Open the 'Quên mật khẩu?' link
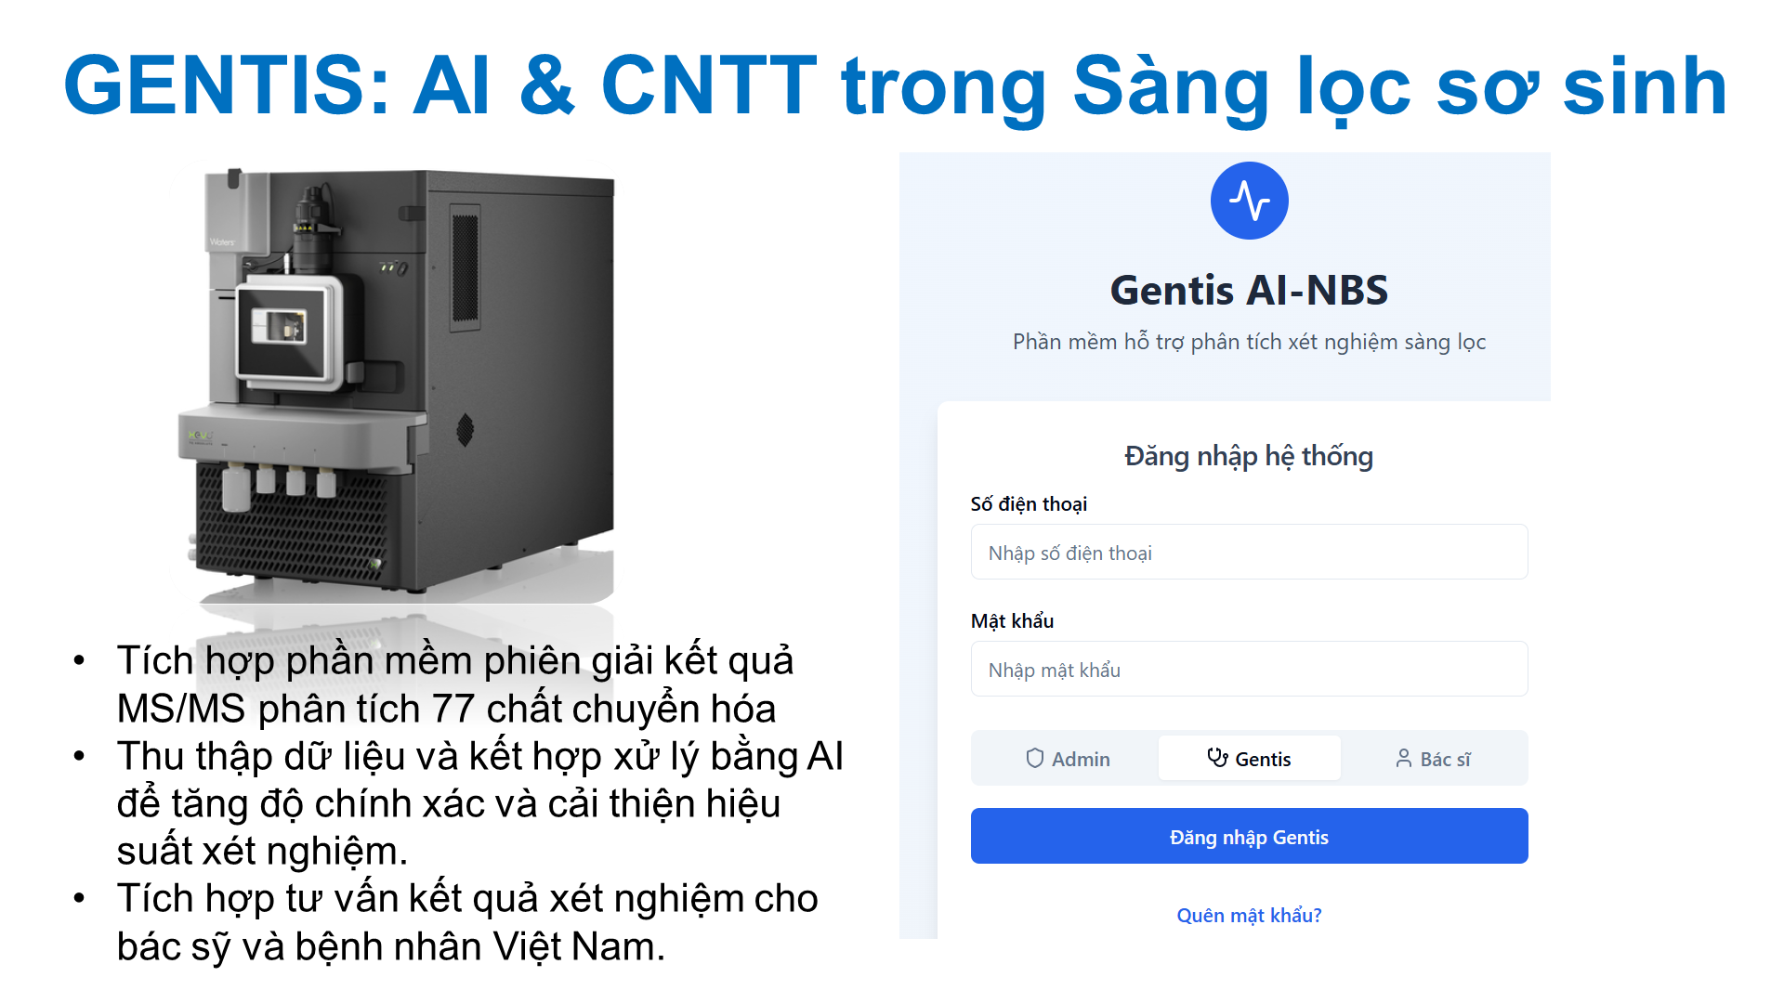Screen dimensions: 1784x1003 pos(1249,915)
